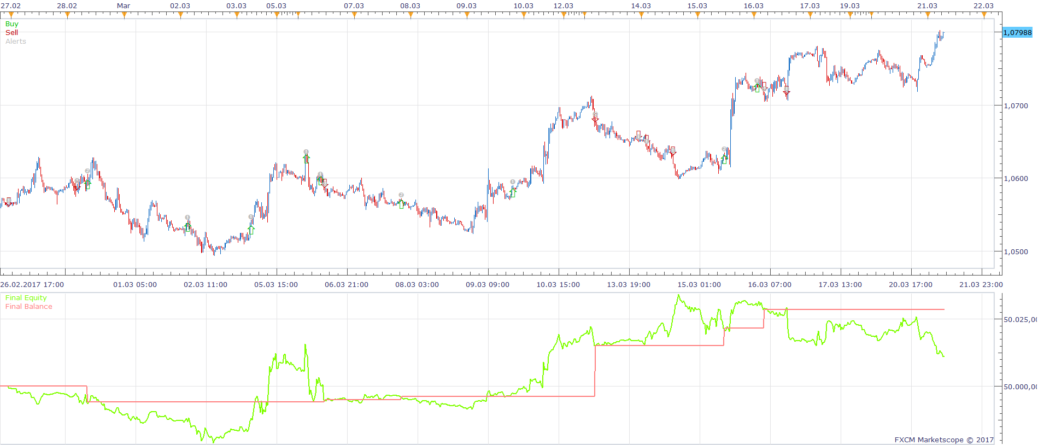The image size is (1038, 445).
Task: Click the 50.025,00 equity axis label
Action: point(1021,319)
